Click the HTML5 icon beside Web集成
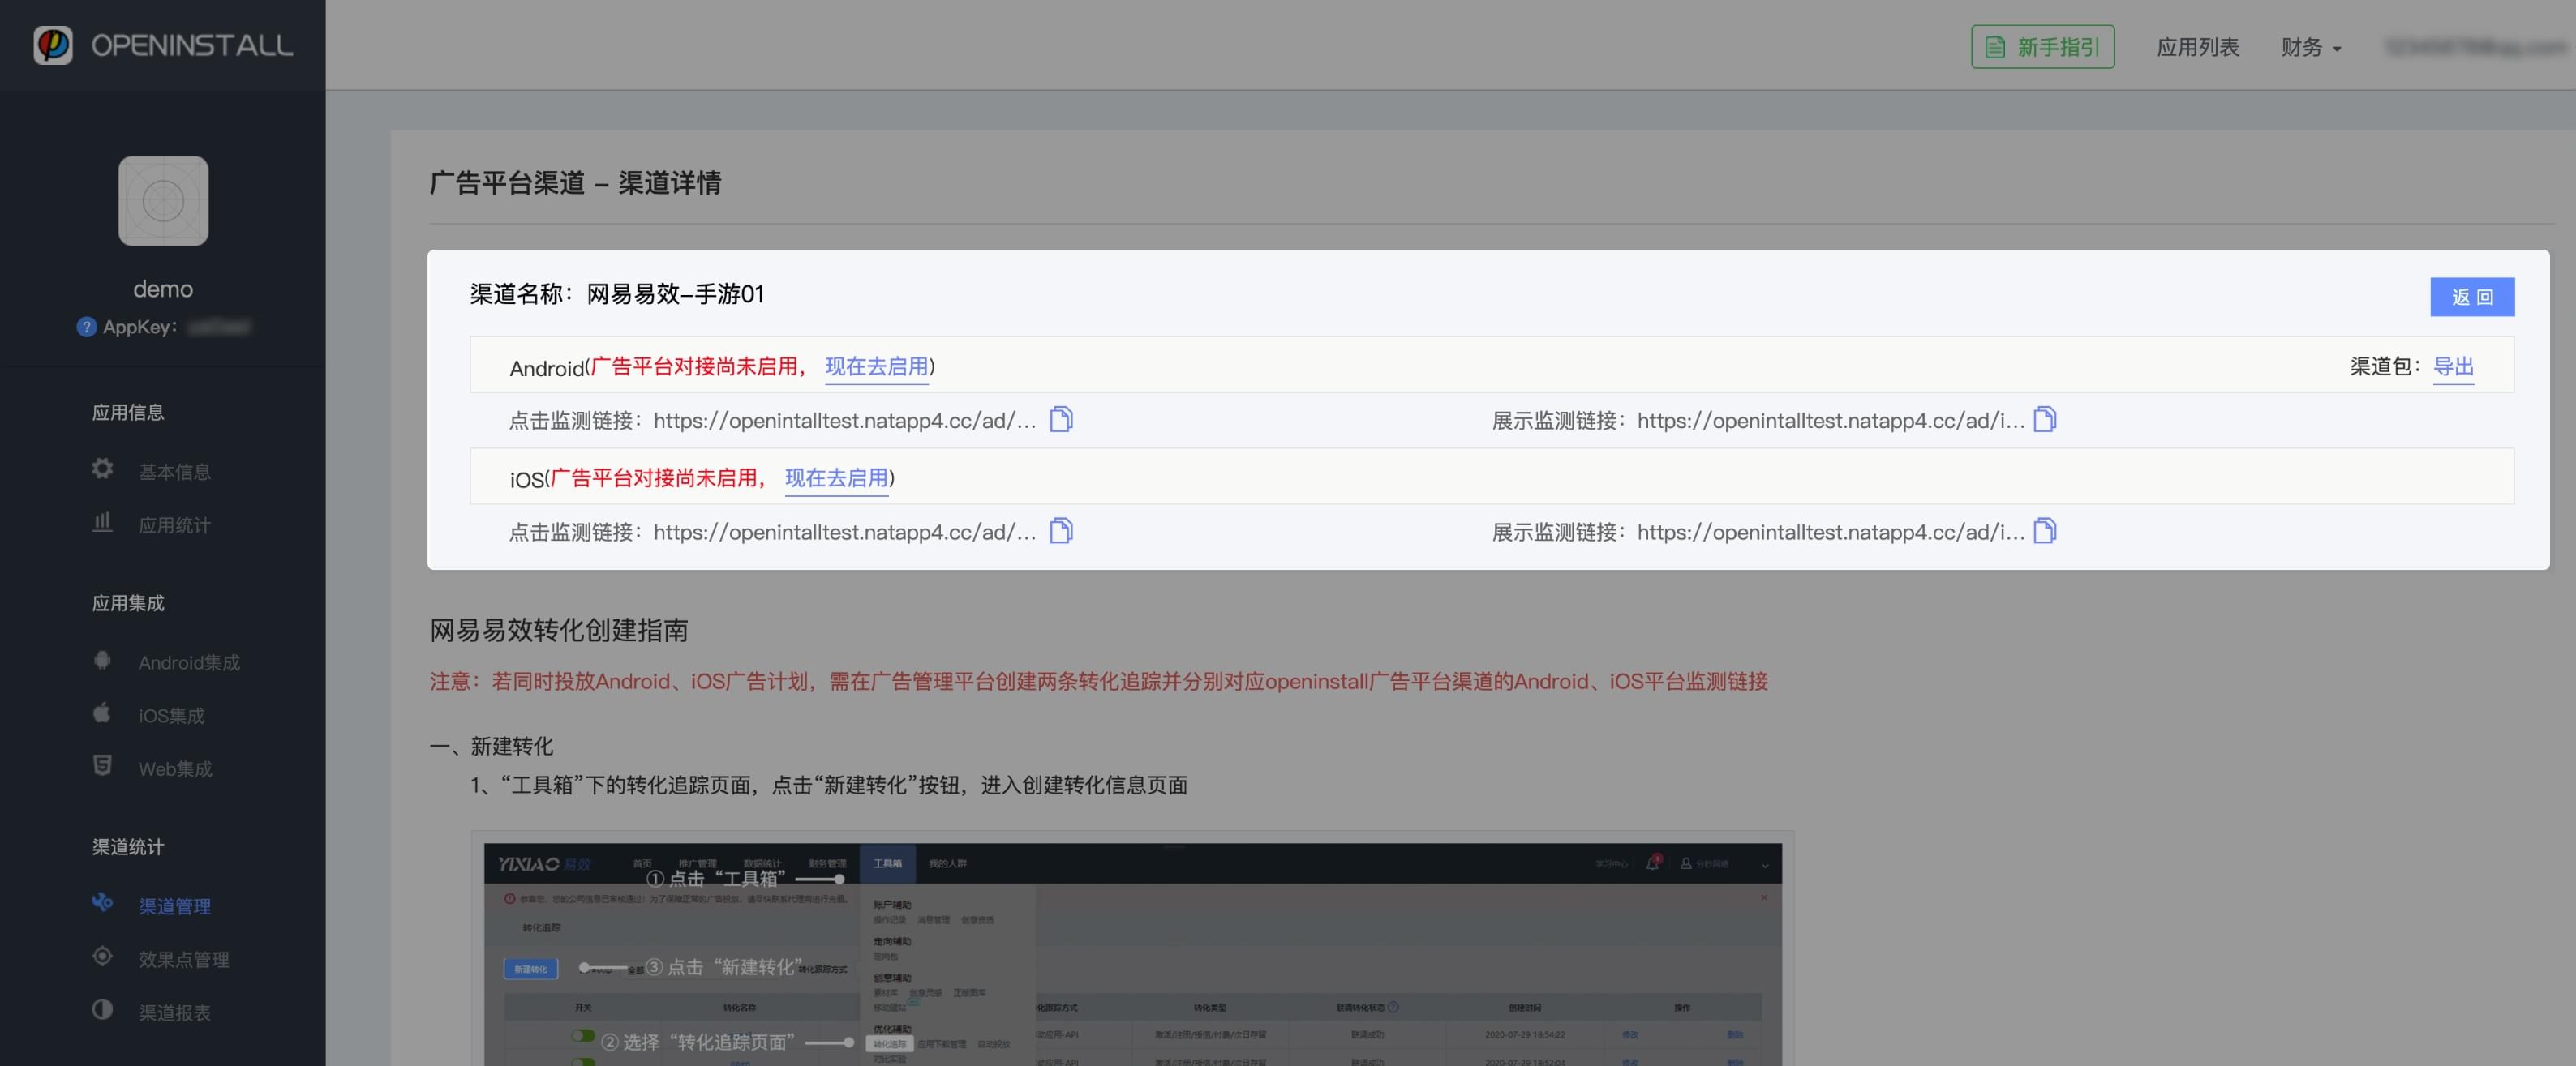This screenshot has width=2576, height=1066. [x=102, y=765]
